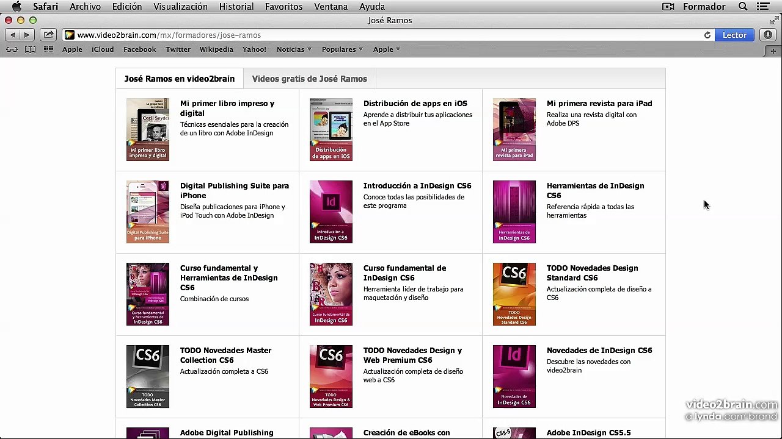Open Notification Center list icon
Image resolution: width=782 pixels, height=439 pixels.
[x=763, y=7]
